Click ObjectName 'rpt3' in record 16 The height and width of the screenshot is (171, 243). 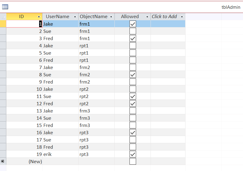coord(96,132)
